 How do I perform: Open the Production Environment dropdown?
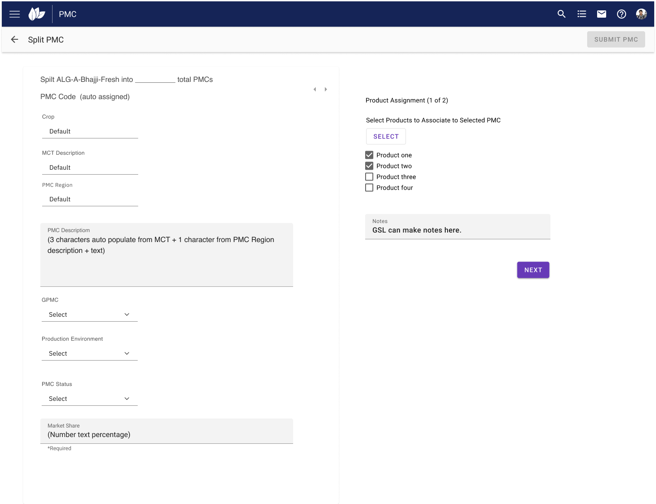click(x=89, y=353)
